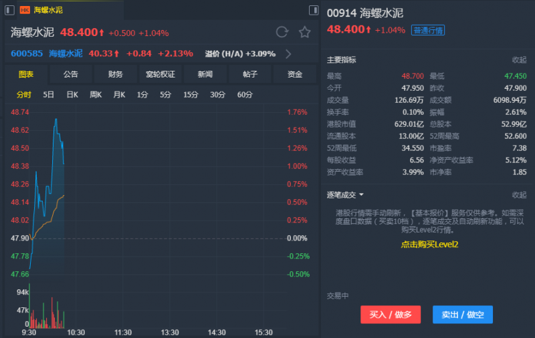Click the arrow next to the H/A premium
Screen dimensions: 535x338
point(288,53)
